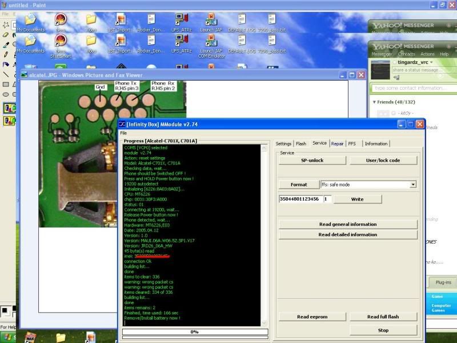Switch to the Flash tab
The width and height of the screenshot is (457, 343).
click(x=301, y=143)
